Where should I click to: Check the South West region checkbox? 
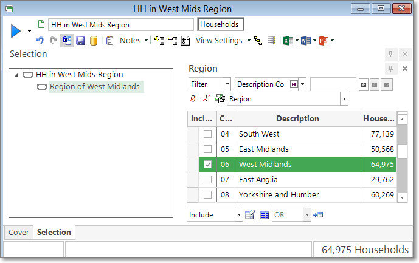207,134
